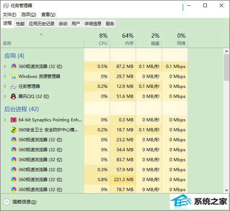Screen dimensions: 230x211
Task: Click the 任务管理器 process row icon
Action: point(13,86)
